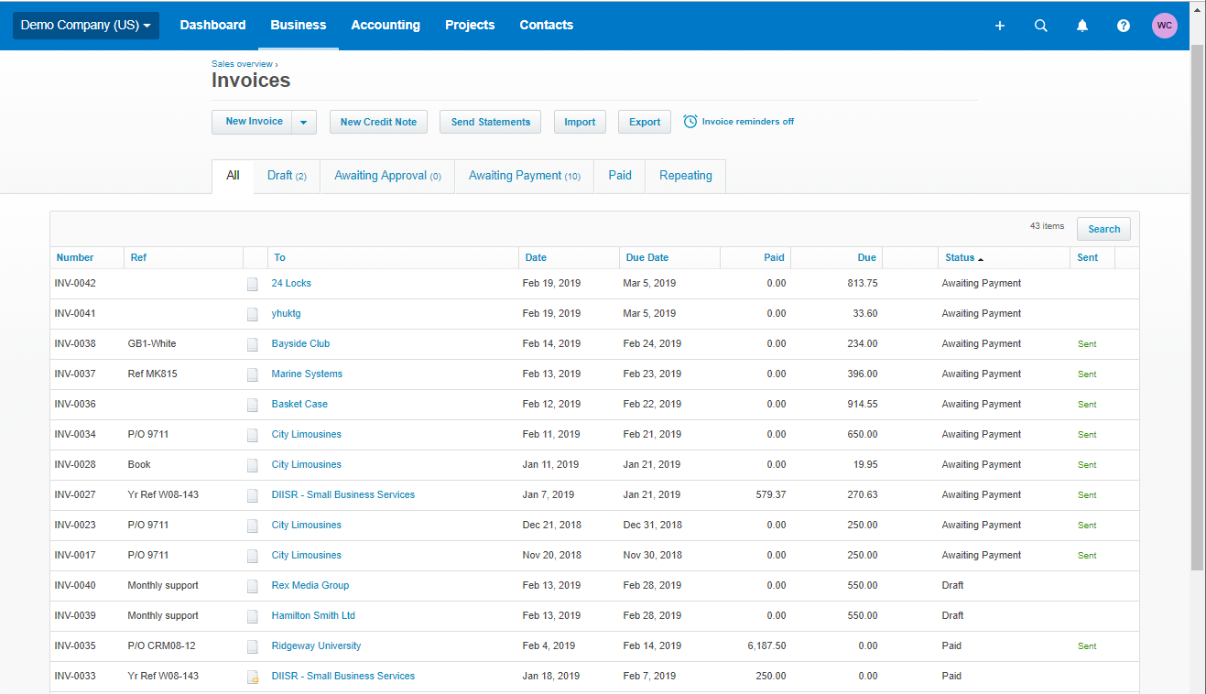Click the document icon for INV-0034
Screen dimensions: 1206x694
(252, 435)
